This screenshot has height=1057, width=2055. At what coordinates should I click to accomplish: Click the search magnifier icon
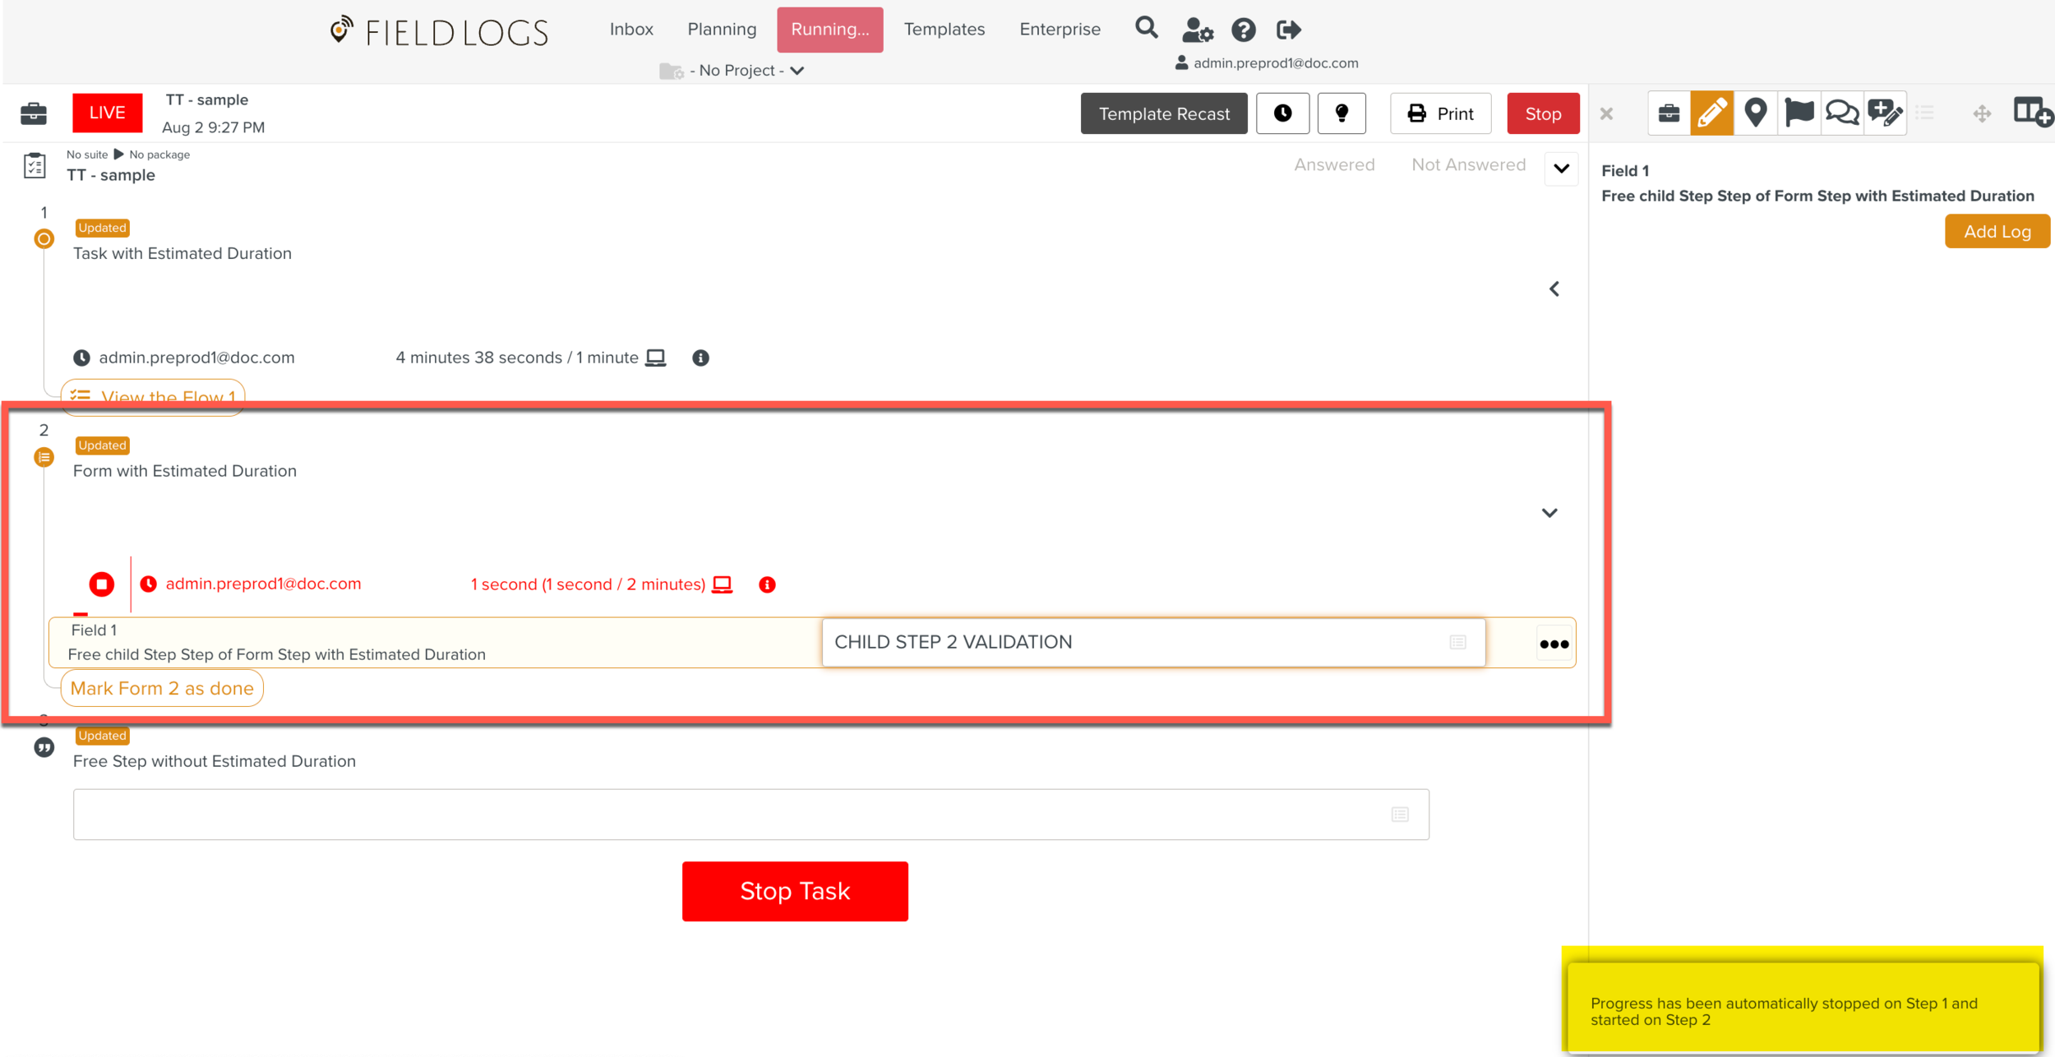pyautogui.click(x=1146, y=29)
